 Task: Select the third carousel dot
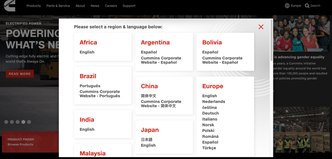click(x=18, y=122)
